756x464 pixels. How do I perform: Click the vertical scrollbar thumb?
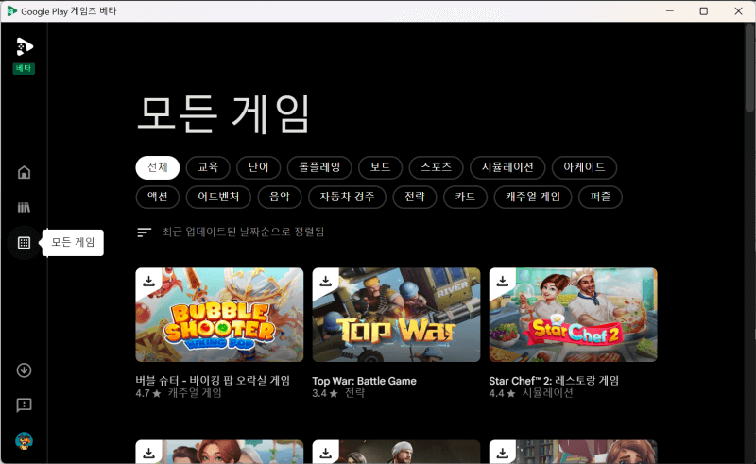click(x=749, y=67)
